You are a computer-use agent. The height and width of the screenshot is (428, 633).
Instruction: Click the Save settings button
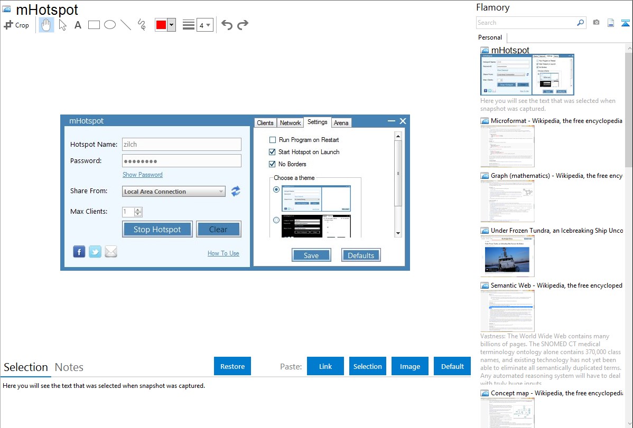click(311, 255)
